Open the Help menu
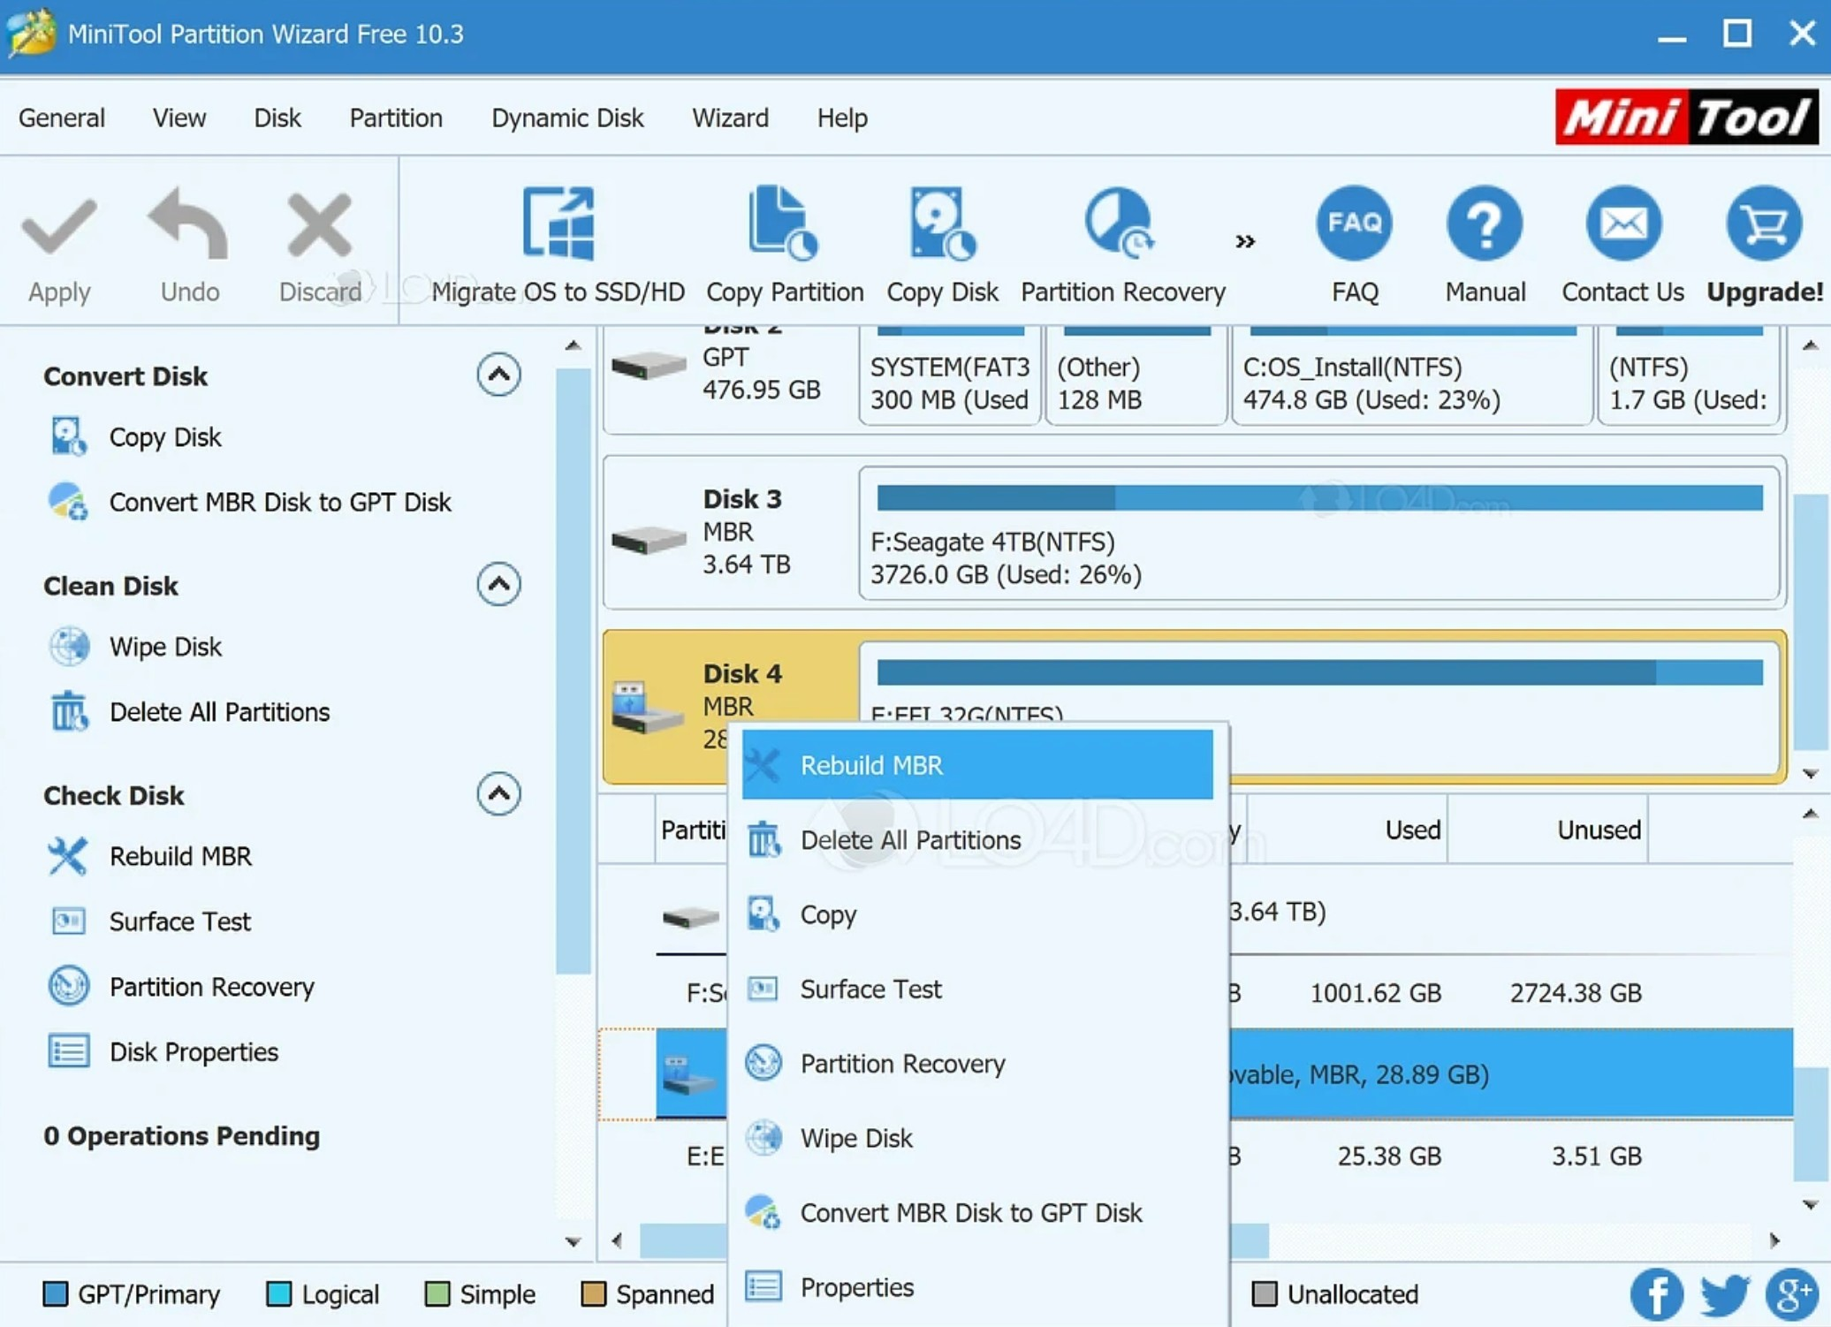Screen dimensions: 1831x1327 pyautogui.click(x=842, y=118)
